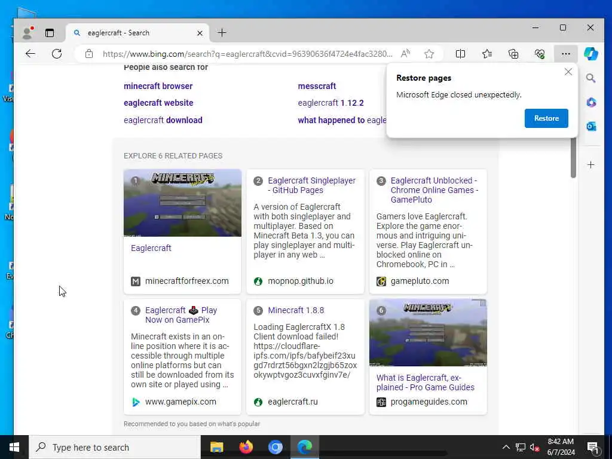This screenshot has width=612, height=459.
Task: Open the Edge profile icon
Action: point(27,33)
